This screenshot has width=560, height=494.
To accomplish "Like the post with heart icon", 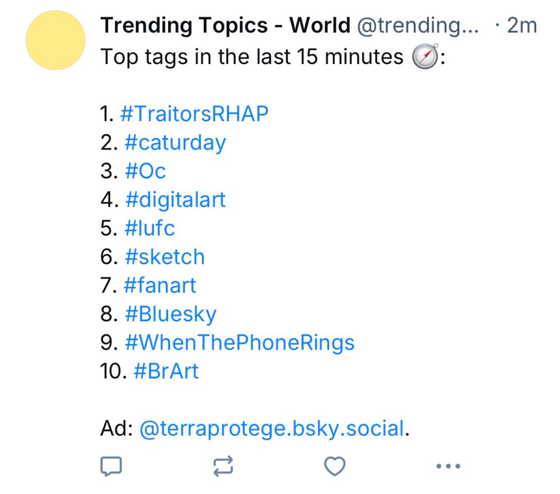I will pos(335,466).
